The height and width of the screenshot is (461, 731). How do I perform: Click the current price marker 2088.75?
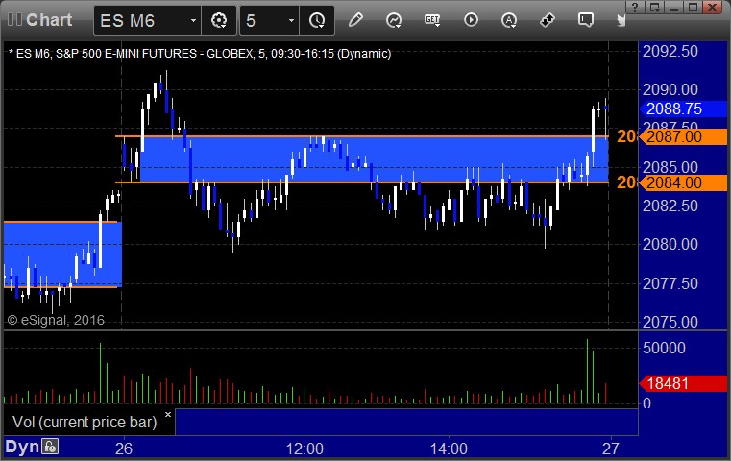(x=683, y=109)
